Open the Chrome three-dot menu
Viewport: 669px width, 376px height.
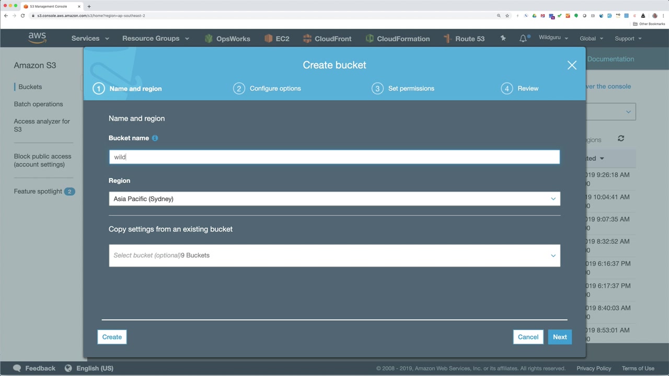pos(663,16)
